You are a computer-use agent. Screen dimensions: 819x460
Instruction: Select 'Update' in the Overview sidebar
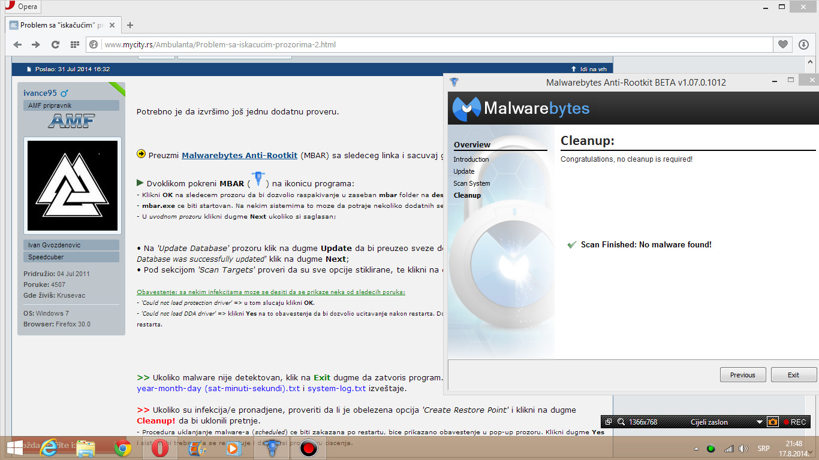464,171
